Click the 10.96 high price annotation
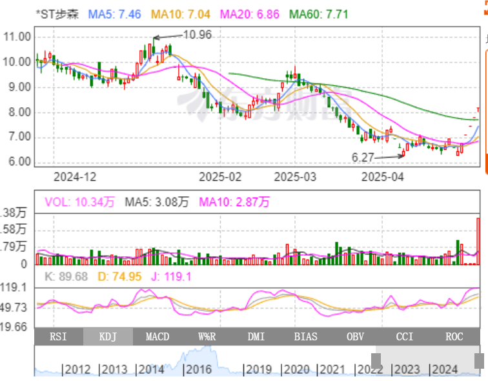This screenshot has width=488, height=381. tap(198, 35)
